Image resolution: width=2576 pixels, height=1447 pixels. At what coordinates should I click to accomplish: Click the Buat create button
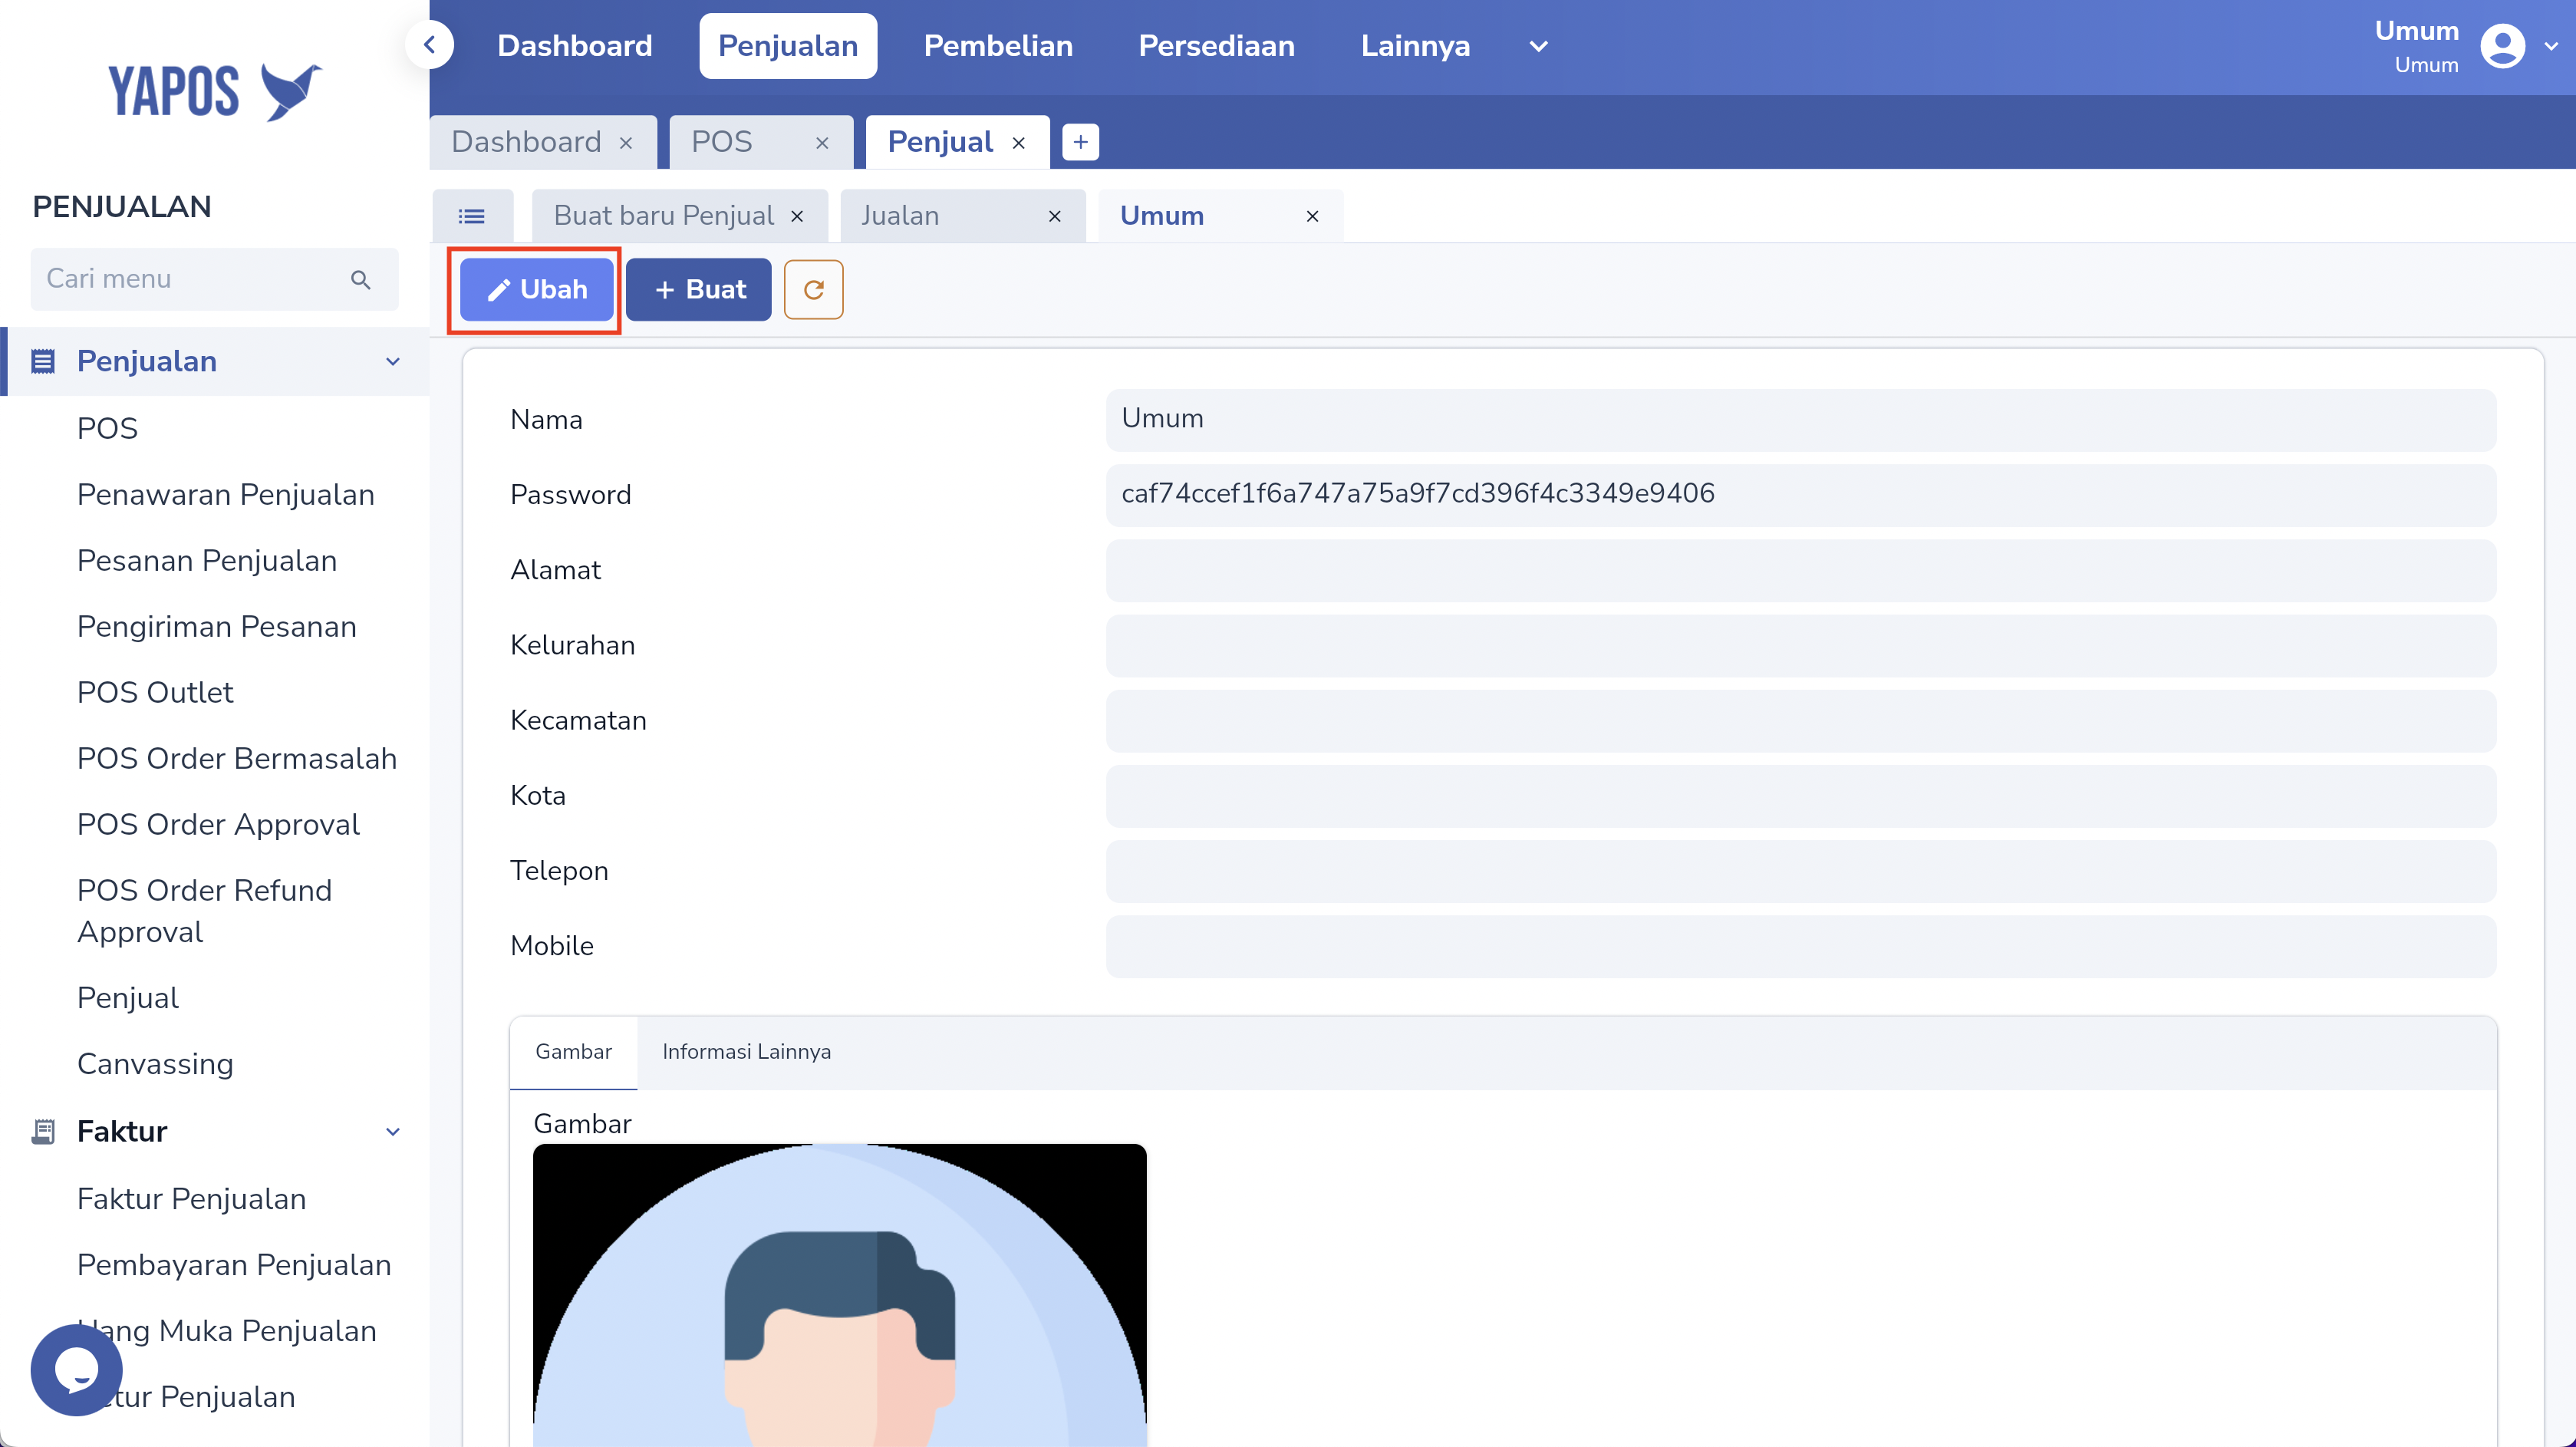[699, 290]
